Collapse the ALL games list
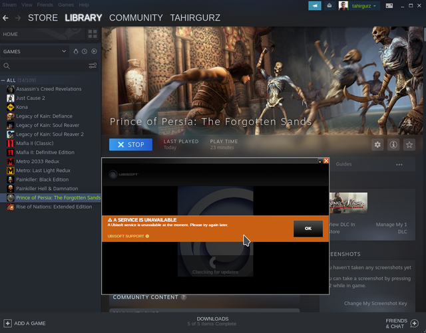This screenshot has height=333, width=426. [x=3, y=80]
